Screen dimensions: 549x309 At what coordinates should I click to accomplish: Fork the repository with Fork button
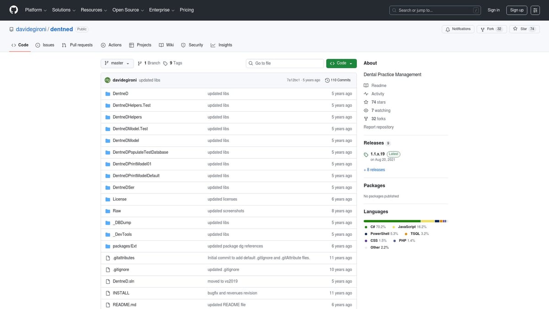coord(490,29)
